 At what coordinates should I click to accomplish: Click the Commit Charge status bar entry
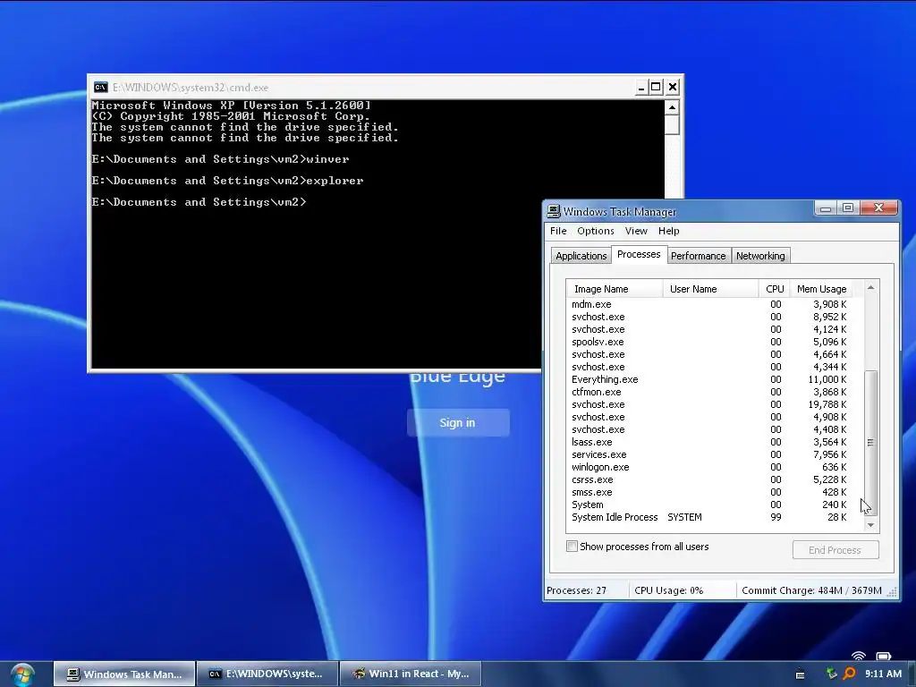(x=811, y=590)
